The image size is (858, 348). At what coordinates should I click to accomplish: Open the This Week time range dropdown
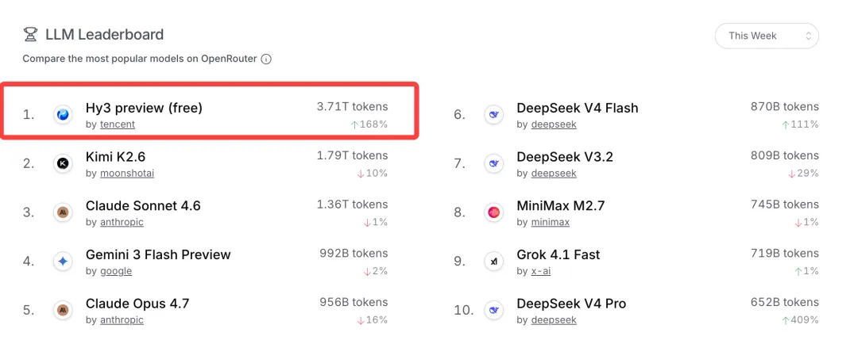tap(767, 36)
